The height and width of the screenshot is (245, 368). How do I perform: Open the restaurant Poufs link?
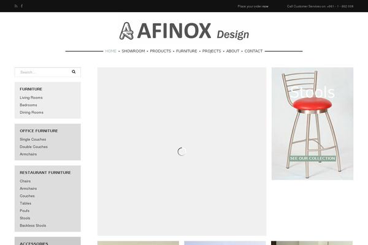coord(25,211)
